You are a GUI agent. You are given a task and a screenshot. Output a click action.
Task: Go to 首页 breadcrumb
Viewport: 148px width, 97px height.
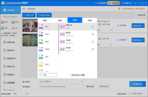point(24,9)
